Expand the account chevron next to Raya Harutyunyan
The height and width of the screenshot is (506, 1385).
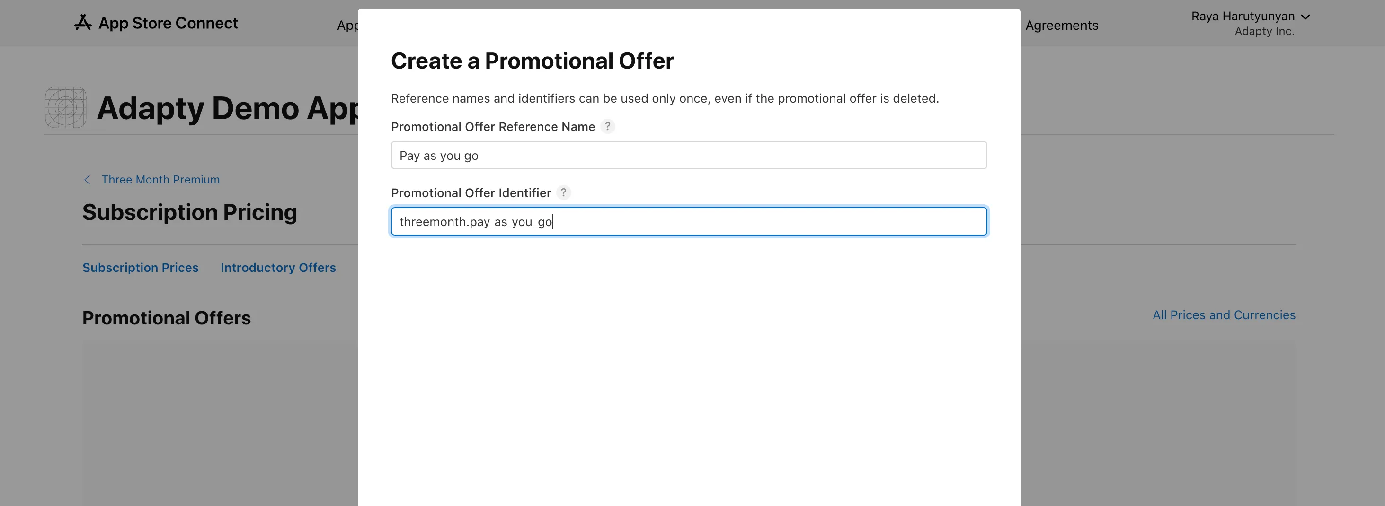[1305, 17]
